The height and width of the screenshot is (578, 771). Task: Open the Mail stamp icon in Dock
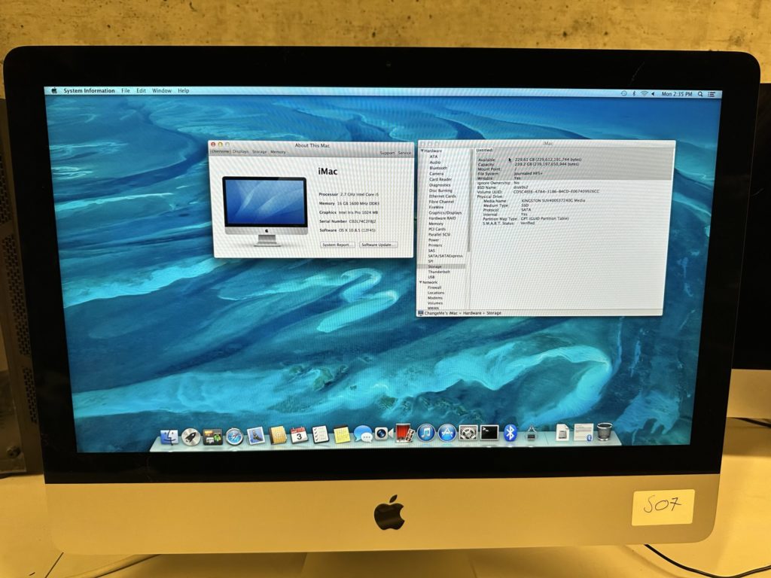[x=256, y=436]
